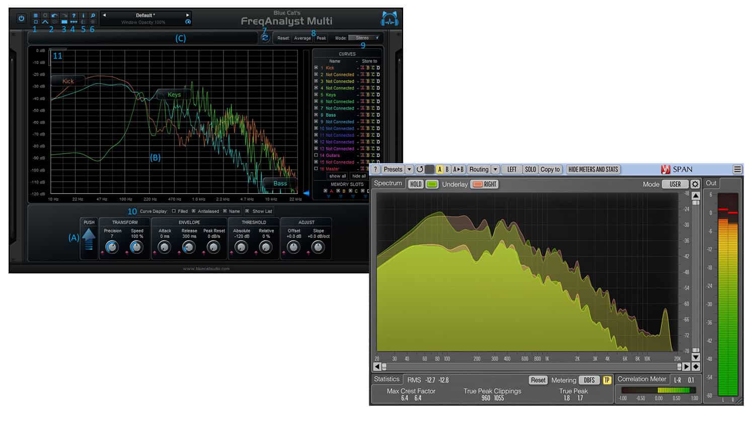Click SPAN Underlay RIGHT selector
The image size is (755, 425).
point(485,184)
